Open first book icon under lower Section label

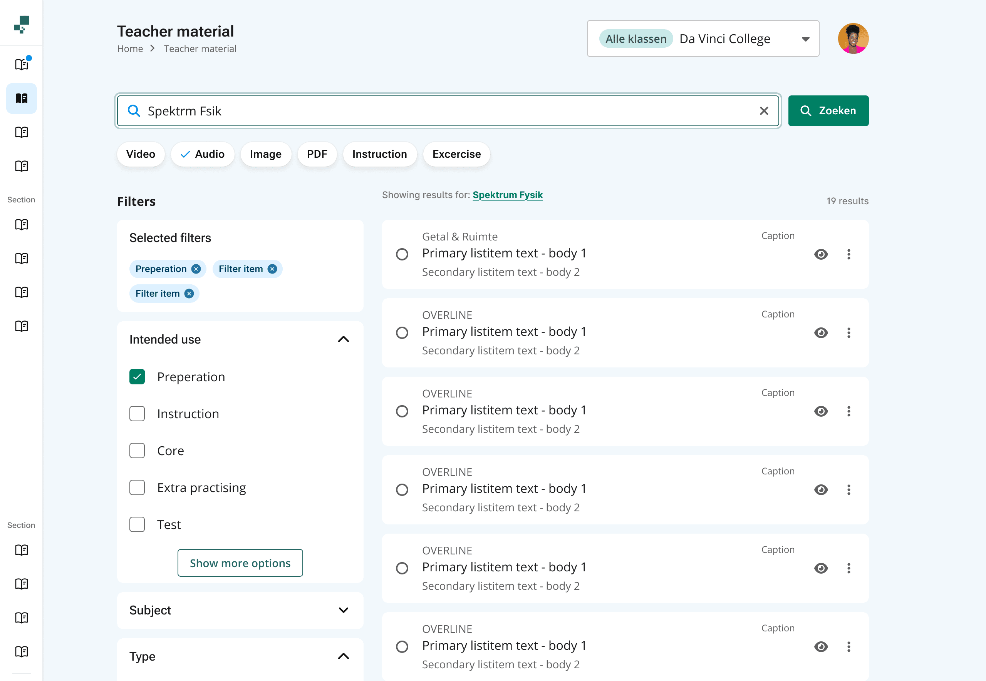coord(21,550)
